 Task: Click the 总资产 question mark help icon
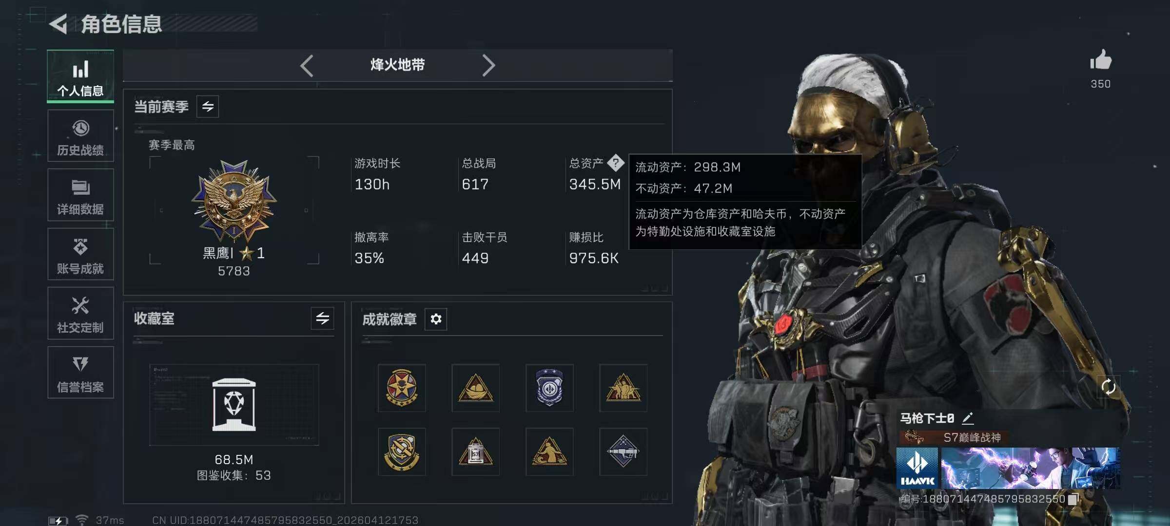616,163
